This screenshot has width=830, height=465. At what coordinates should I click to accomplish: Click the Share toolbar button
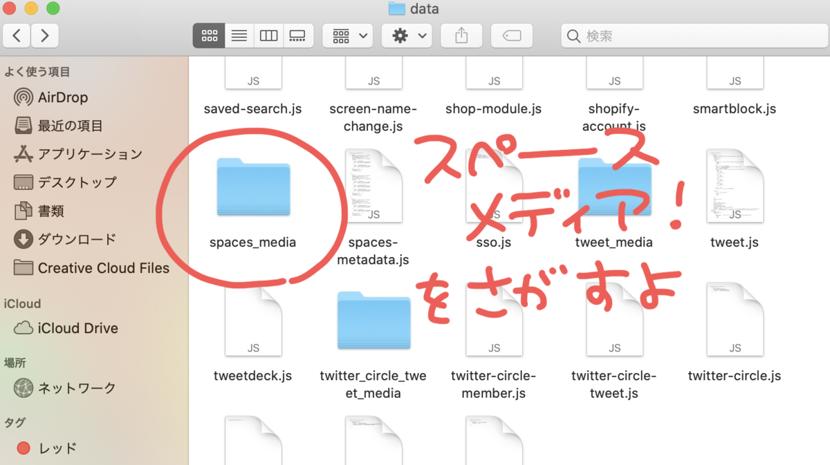(461, 36)
